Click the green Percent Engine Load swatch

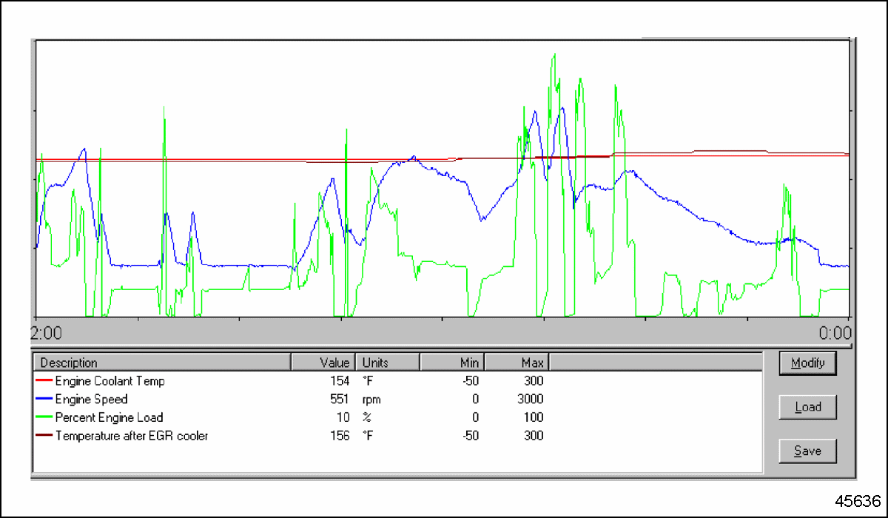pyautogui.click(x=44, y=417)
